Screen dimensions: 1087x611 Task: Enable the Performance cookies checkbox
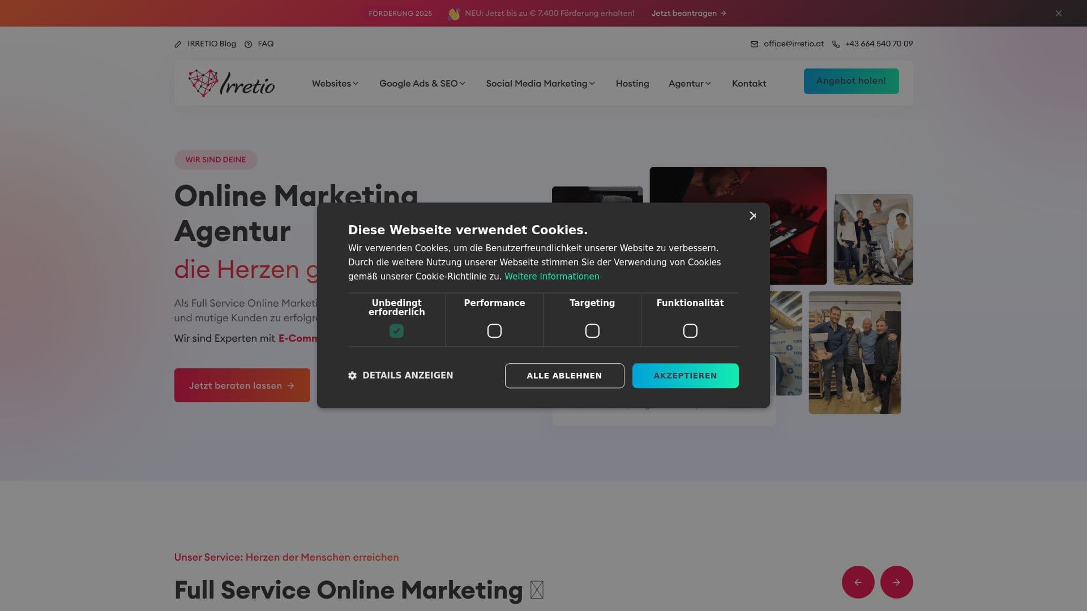[x=494, y=330]
